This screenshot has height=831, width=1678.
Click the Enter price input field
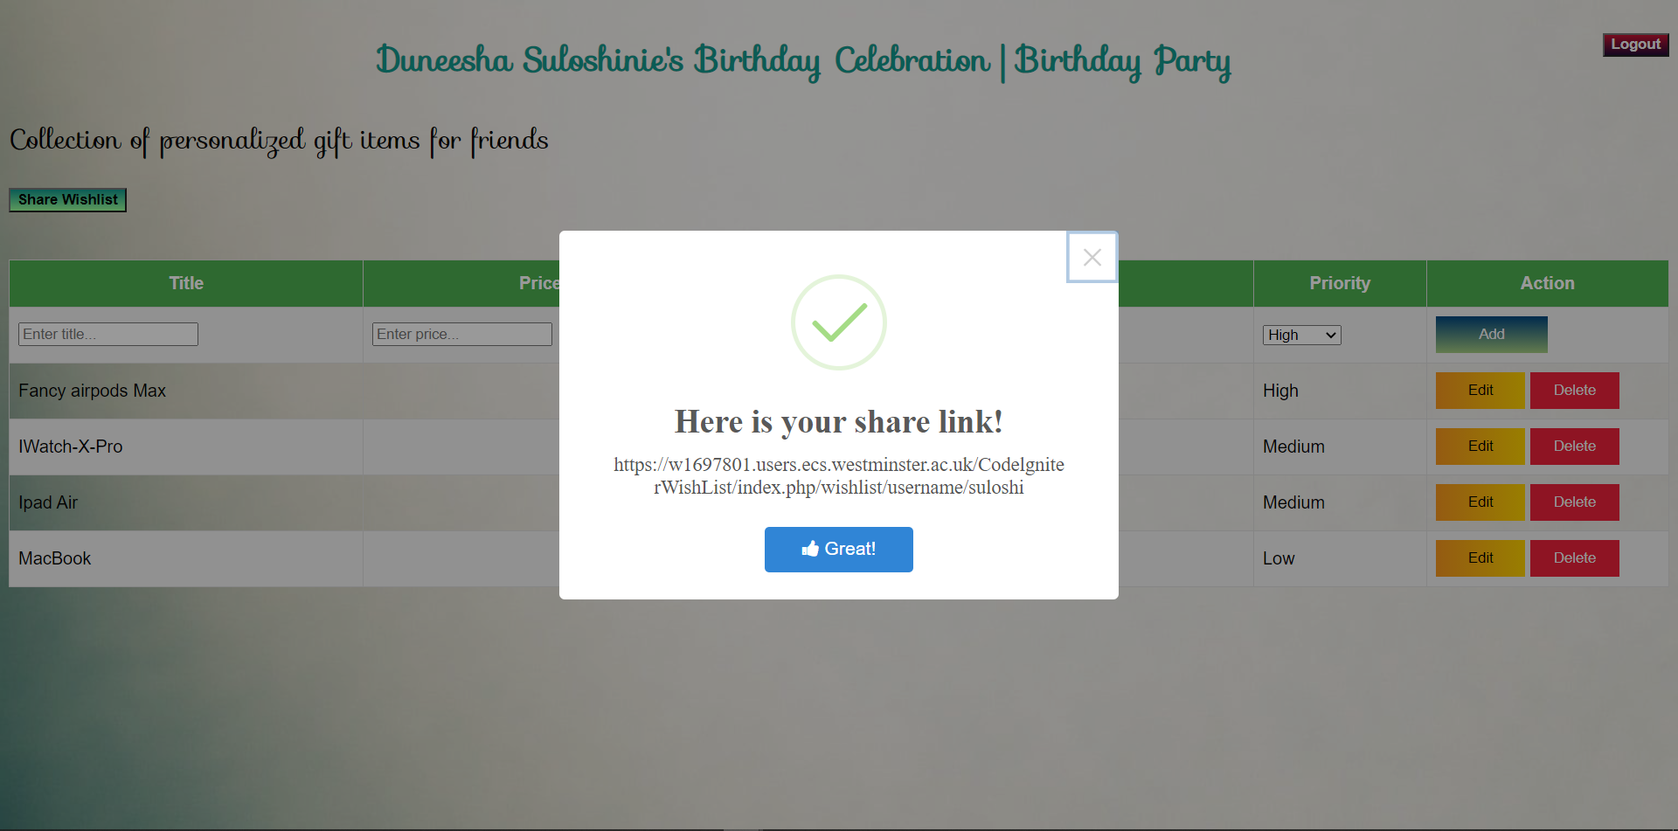461,334
